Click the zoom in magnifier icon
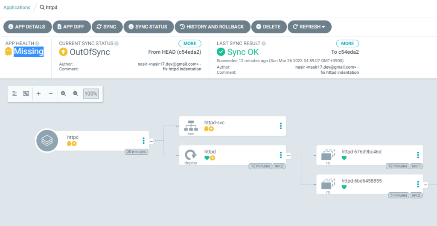 point(64,94)
